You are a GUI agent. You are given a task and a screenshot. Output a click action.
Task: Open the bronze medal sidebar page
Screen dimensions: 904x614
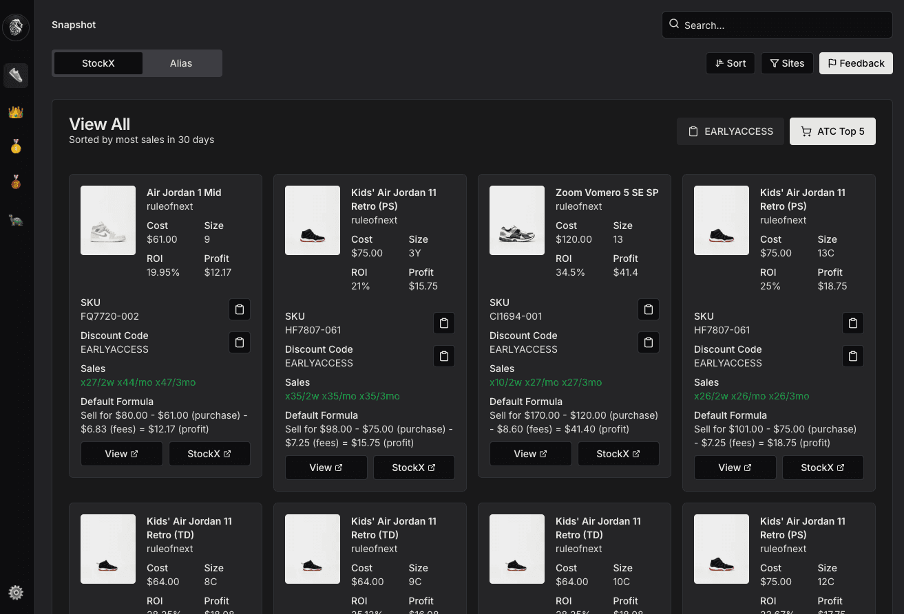pyautogui.click(x=16, y=182)
